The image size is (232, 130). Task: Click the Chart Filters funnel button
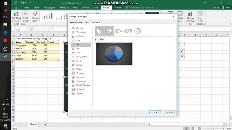tap(182, 57)
